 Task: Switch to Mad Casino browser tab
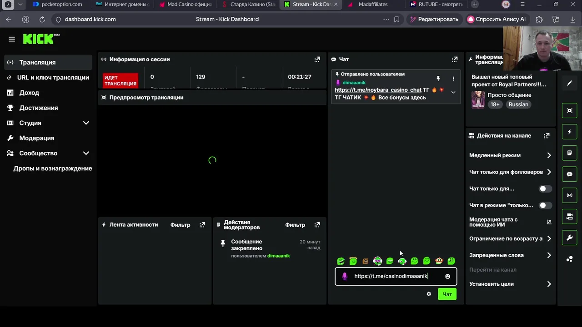(x=186, y=5)
